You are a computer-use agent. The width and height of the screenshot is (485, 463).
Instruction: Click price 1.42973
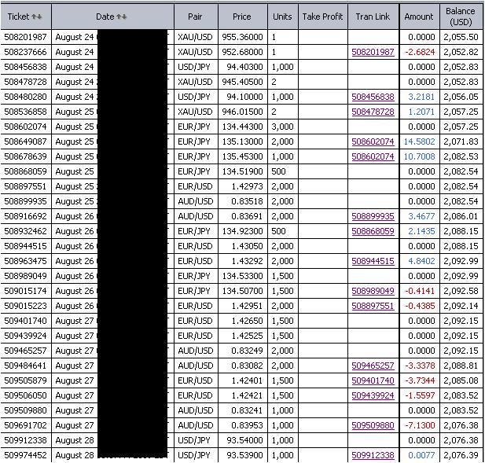coord(247,186)
